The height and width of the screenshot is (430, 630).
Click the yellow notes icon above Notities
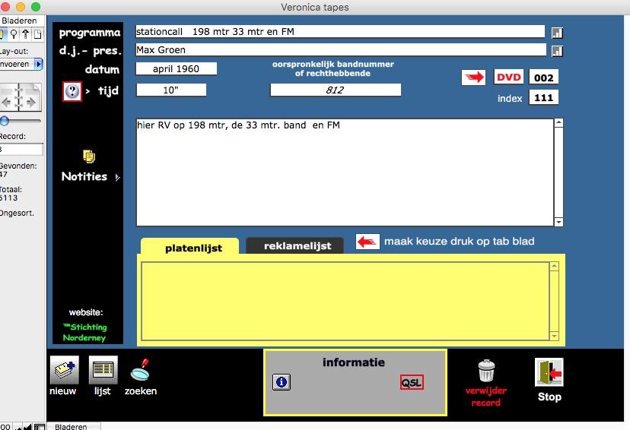[89, 157]
